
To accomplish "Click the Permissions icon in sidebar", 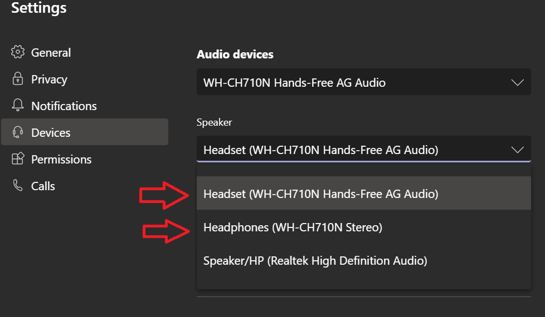I will [18, 158].
